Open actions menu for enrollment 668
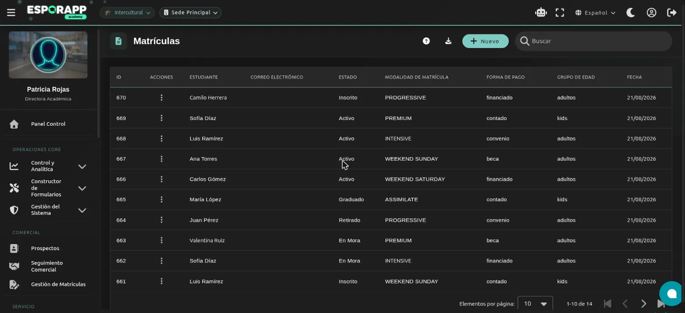This screenshot has height=313, width=685. click(x=162, y=139)
